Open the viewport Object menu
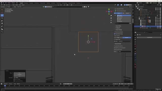The height and width of the screenshot is (91, 162). coord(23,5)
